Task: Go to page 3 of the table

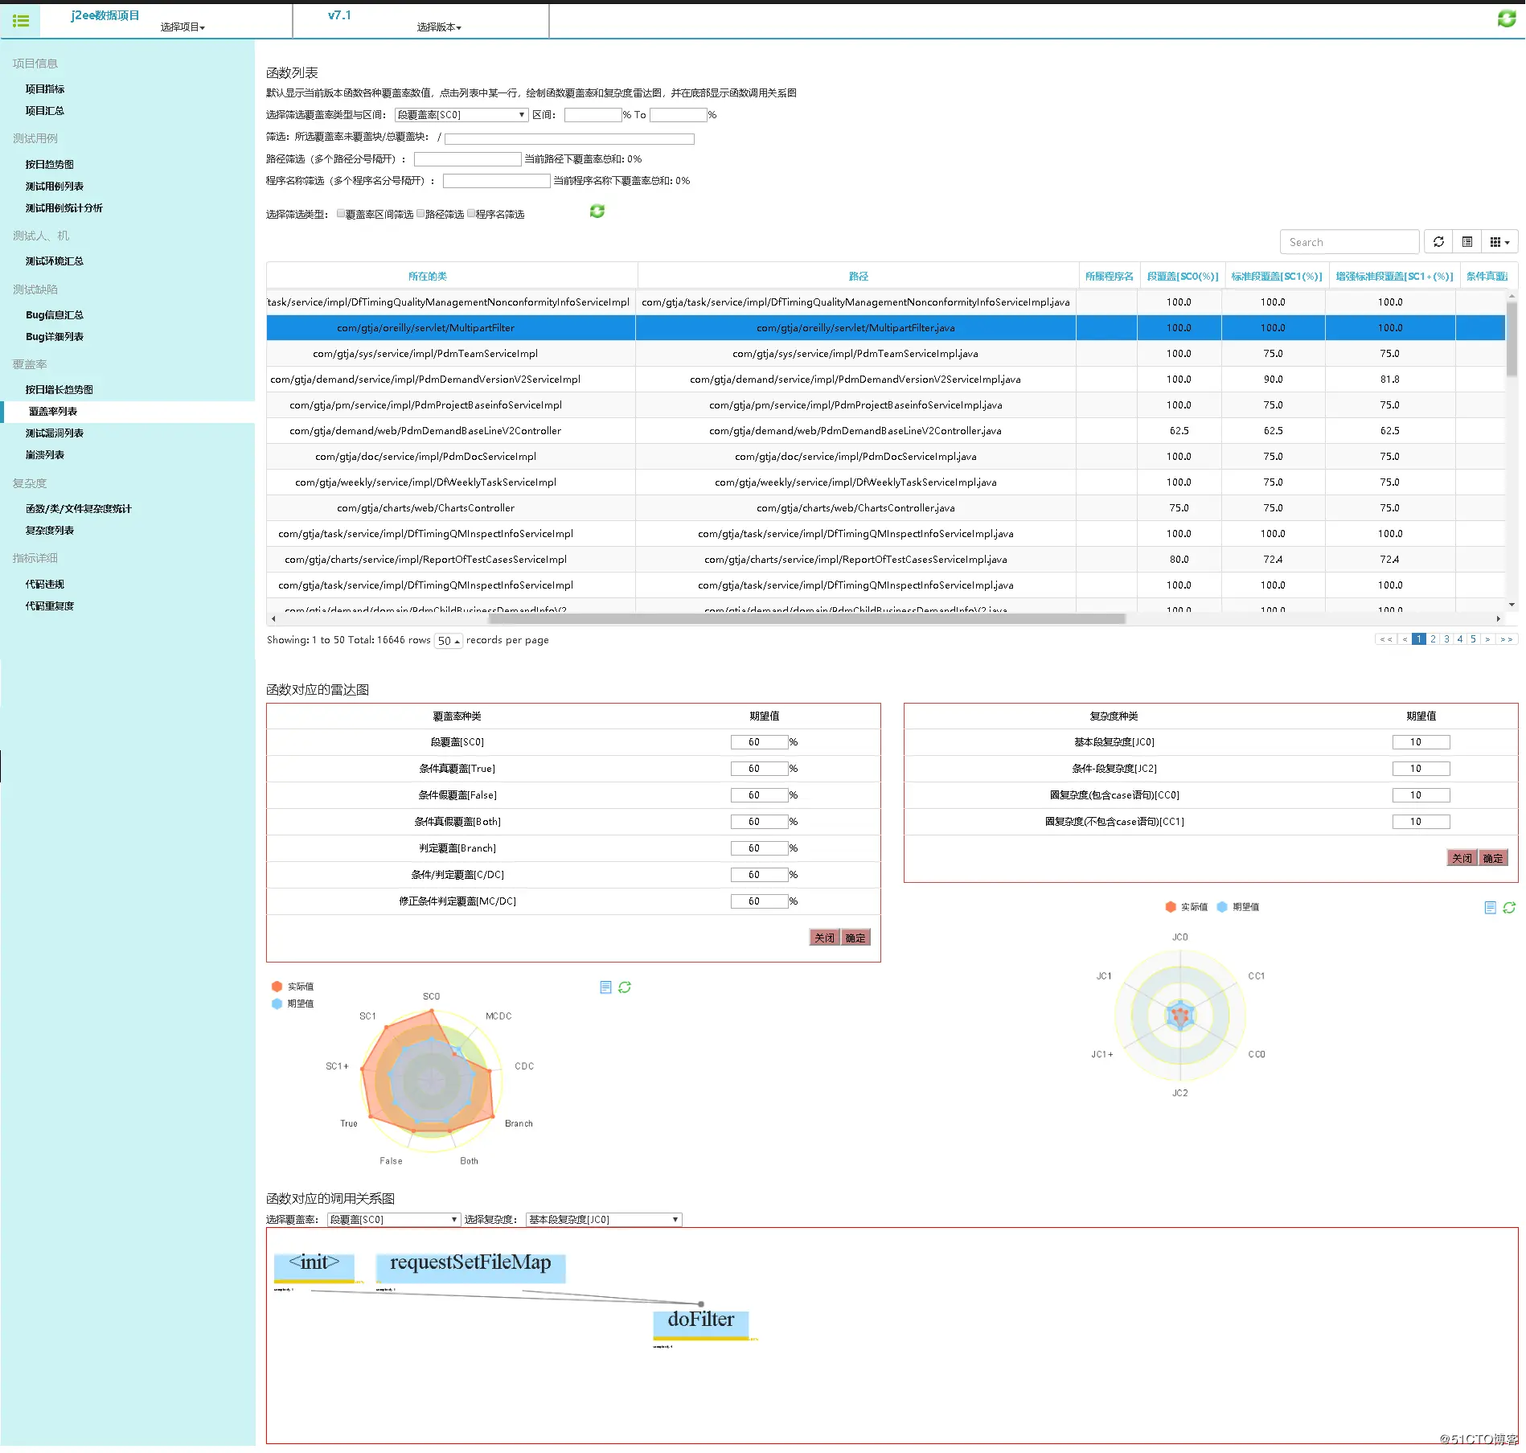Action: point(1446,639)
